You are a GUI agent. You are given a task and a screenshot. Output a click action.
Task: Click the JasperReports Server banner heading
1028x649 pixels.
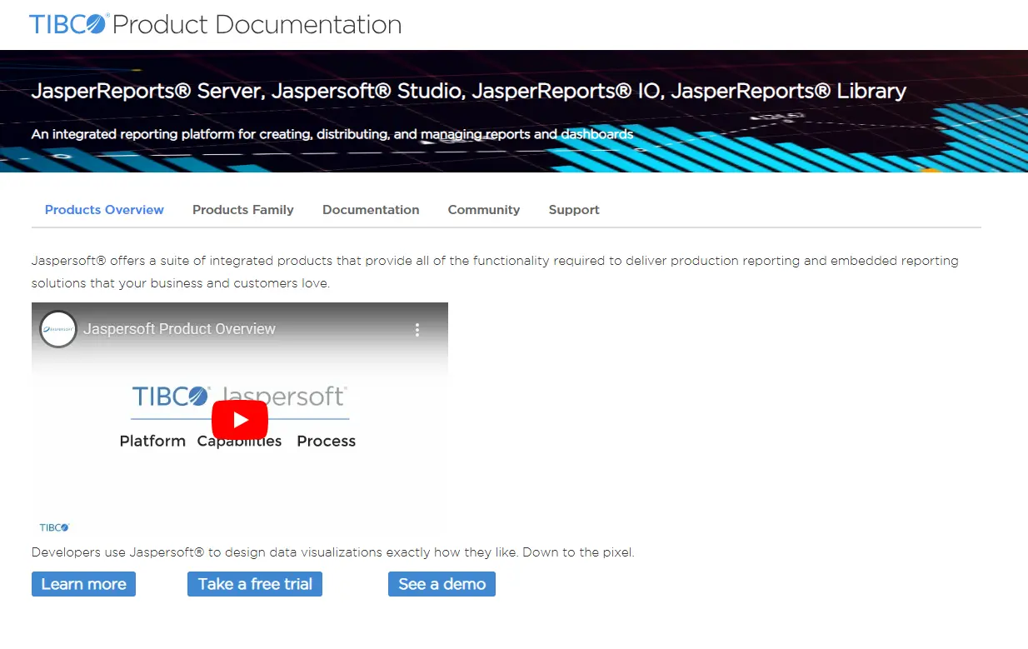click(x=469, y=91)
